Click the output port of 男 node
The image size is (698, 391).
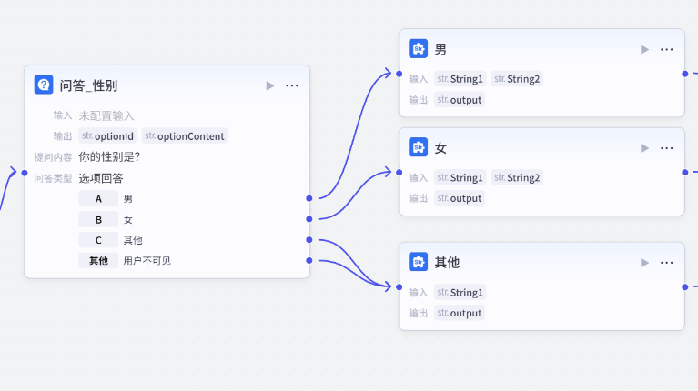point(684,74)
